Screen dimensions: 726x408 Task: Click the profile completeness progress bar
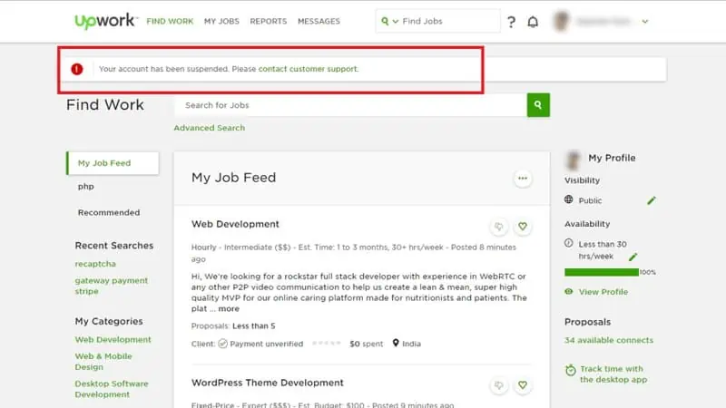pyautogui.click(x=602, y=273)
